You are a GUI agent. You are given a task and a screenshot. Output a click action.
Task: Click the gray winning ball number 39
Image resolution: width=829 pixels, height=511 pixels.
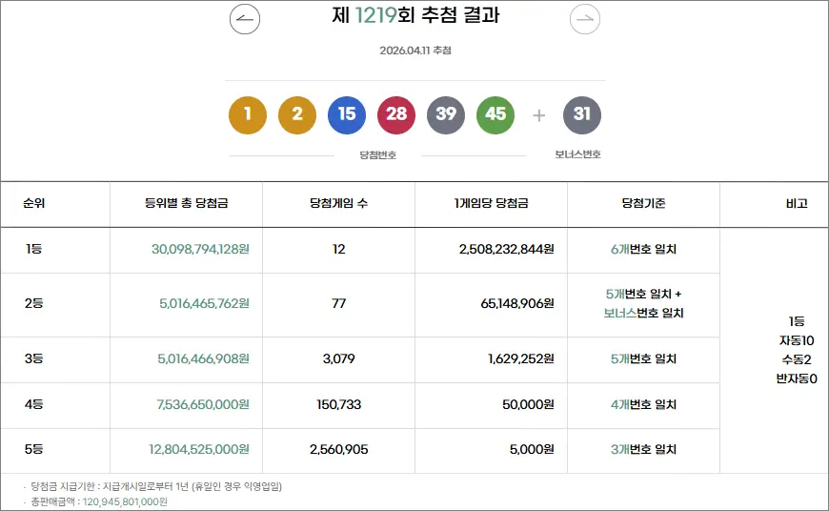point(446,115)
